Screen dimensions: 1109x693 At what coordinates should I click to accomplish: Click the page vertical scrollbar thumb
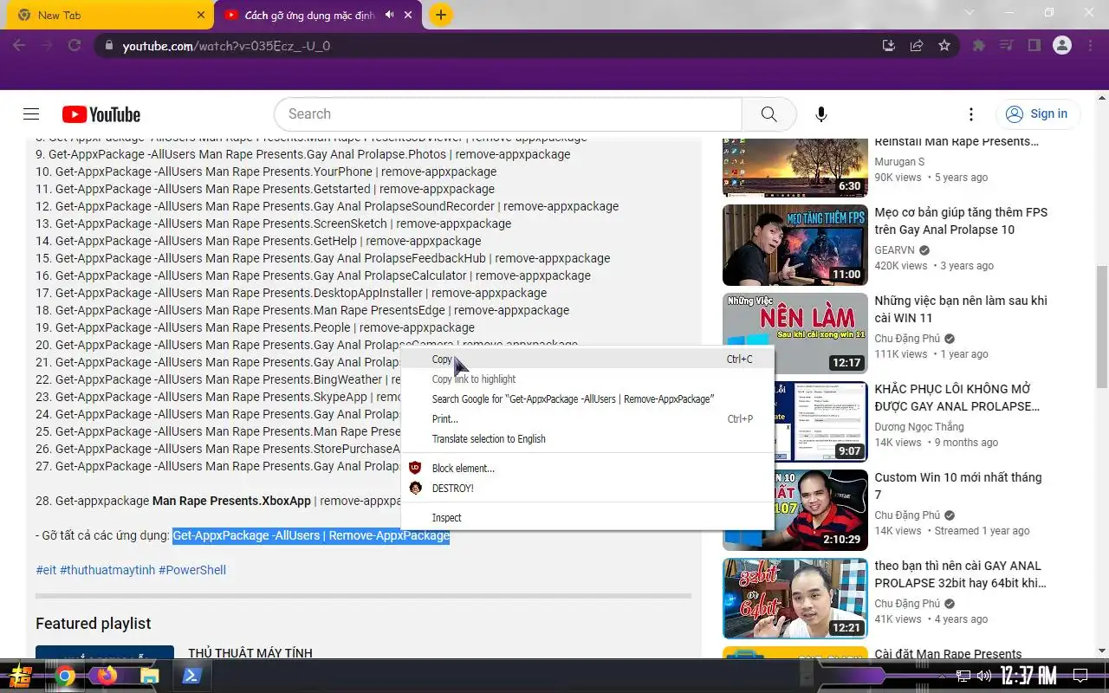tap(1102, 327)
